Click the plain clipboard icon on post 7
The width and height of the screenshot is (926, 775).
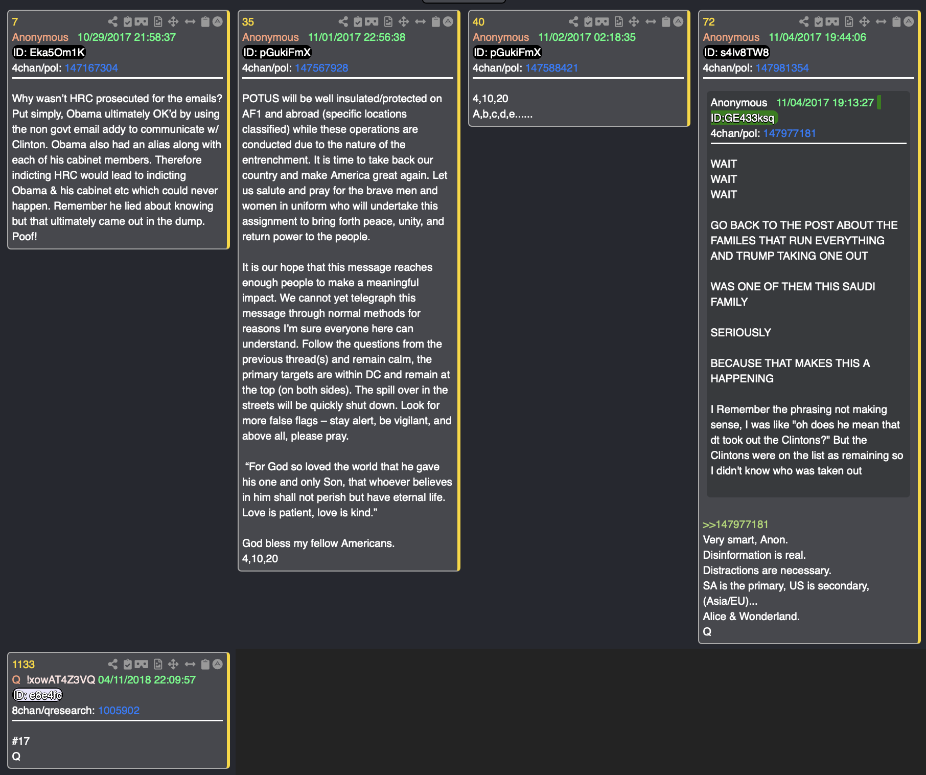coord(205,21)
